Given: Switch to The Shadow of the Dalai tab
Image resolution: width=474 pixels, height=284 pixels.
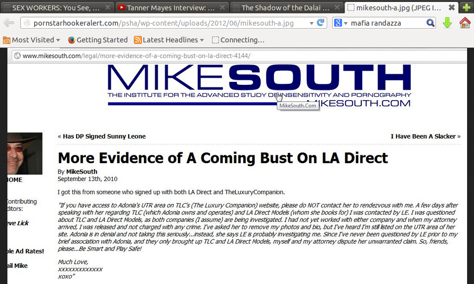Looking at the screenshot, I should tap(287, 7).
